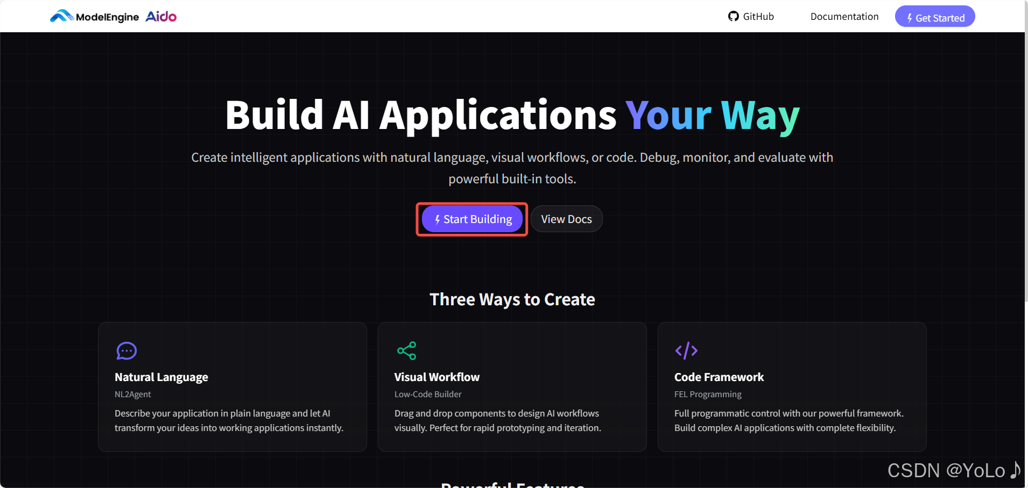Click the Get Started button
1028x488 pixels.
point(935,17)
